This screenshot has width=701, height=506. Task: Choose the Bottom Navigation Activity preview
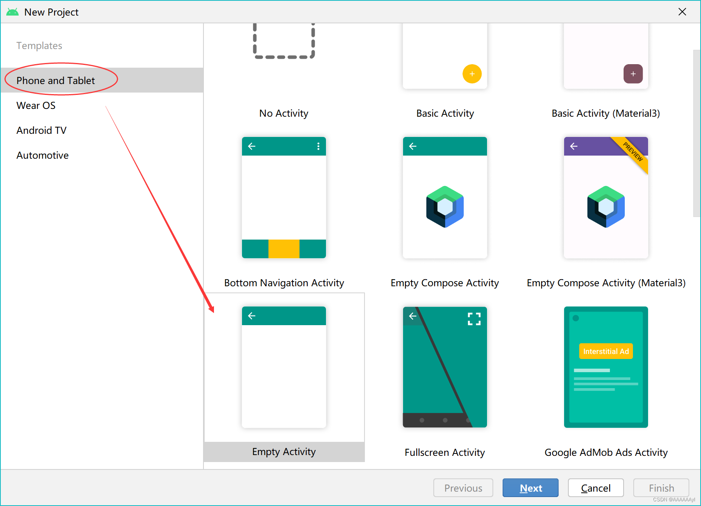284,198
